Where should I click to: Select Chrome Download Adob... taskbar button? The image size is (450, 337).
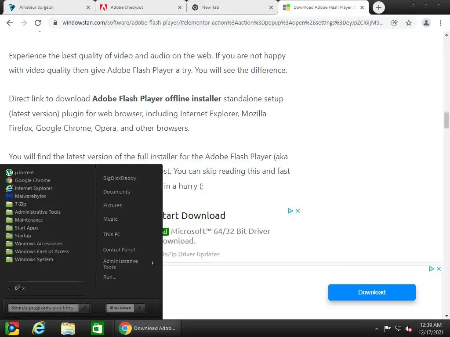(x=148, y=328)
